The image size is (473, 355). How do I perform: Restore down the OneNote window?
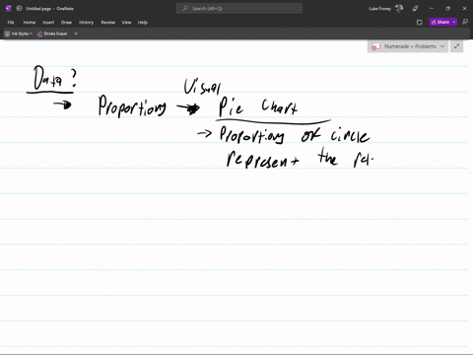coord(448,9)
